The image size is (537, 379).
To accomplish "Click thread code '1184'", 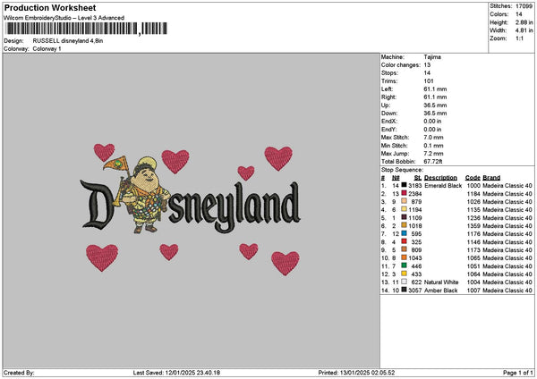I will tap(473, 194).
